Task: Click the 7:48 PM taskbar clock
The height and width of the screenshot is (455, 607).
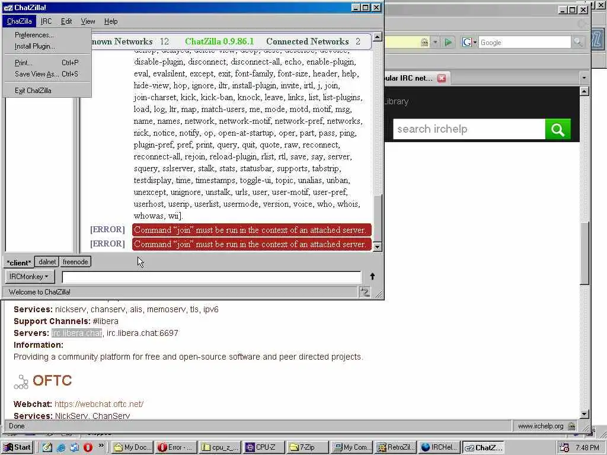Action: [x=587, y=448]
